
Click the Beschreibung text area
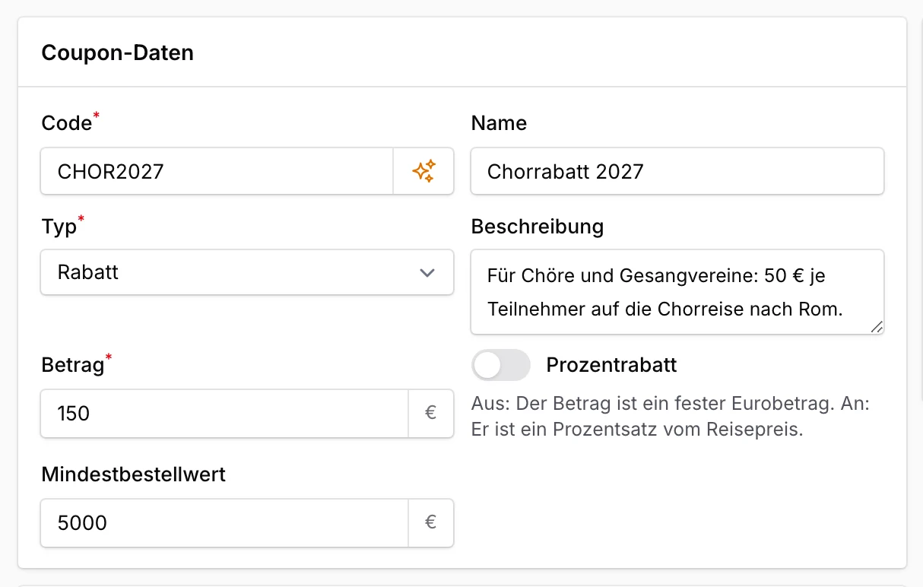tap(677, 292)
